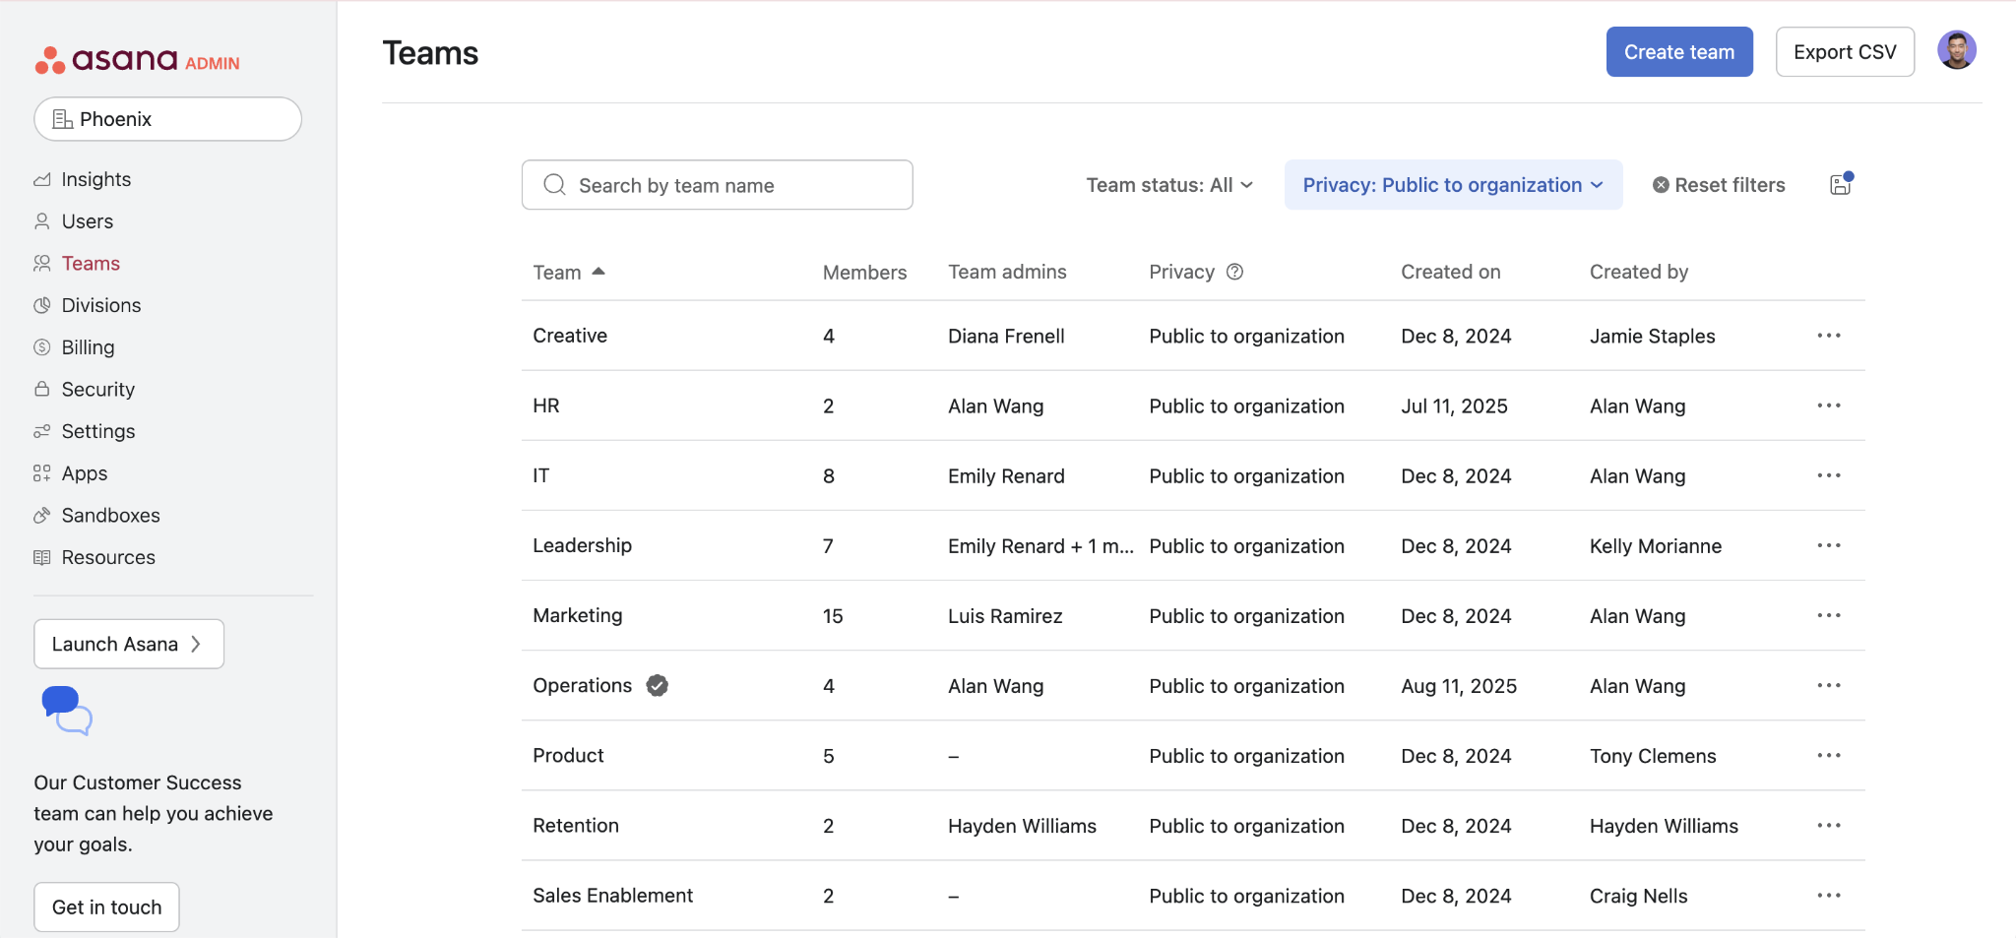Open more options for Sales Enablement team
The width and height of the screenshot is (2016, 938).
coord(1829,895)
